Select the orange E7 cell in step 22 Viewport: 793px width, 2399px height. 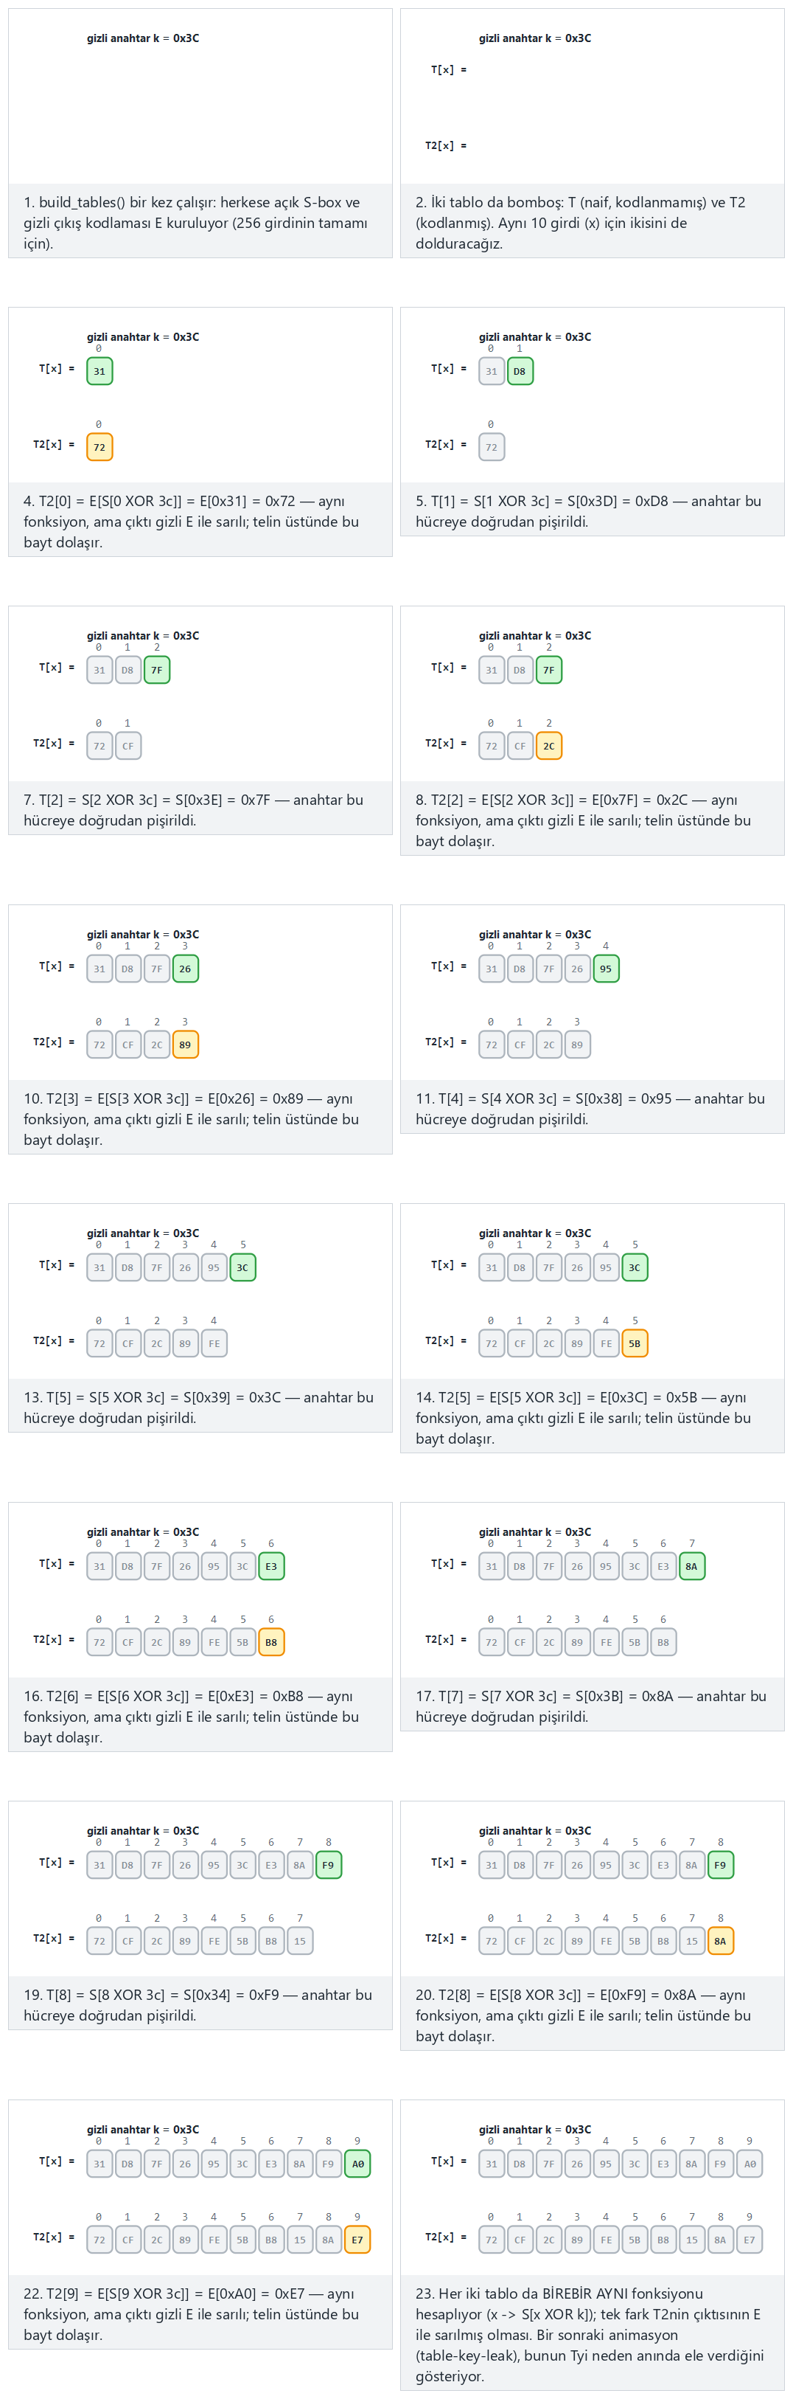[357, 2240]
